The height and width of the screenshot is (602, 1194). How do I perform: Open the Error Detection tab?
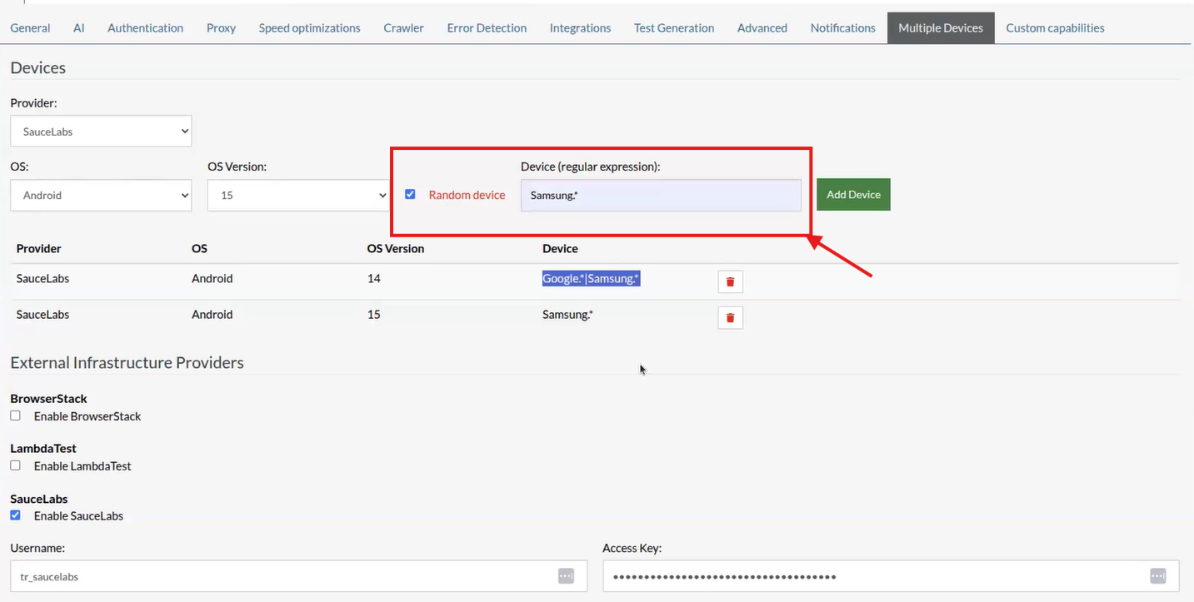pyautogui.click(x=487, y=27)
